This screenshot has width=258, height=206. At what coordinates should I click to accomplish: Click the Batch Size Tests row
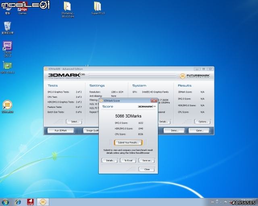[64, 112]
